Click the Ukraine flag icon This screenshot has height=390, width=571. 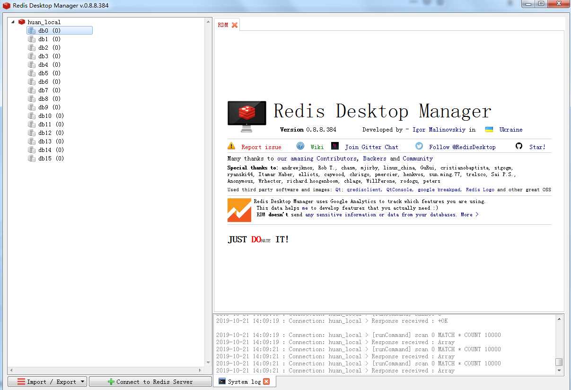click(x=489, y=129)
